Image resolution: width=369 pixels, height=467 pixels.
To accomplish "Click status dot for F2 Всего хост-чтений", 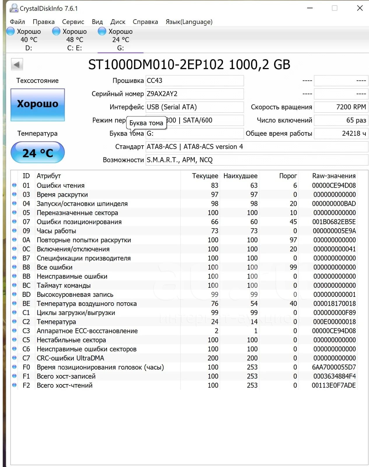I will (x=14, y=385).
